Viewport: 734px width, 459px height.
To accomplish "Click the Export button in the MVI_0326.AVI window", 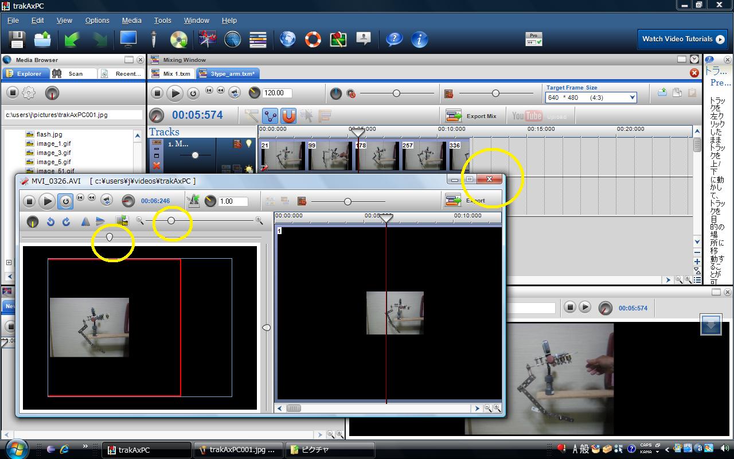I will pyautogui.click(x=466, y=201).
